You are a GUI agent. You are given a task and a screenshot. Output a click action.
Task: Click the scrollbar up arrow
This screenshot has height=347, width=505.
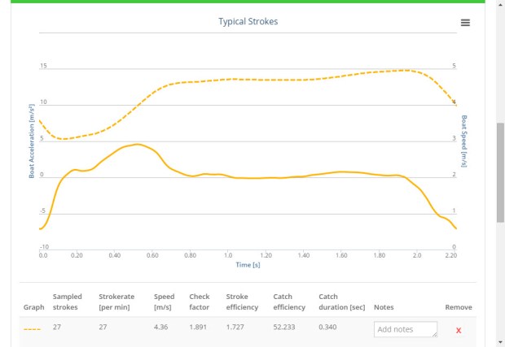click(x=500, y=5)
